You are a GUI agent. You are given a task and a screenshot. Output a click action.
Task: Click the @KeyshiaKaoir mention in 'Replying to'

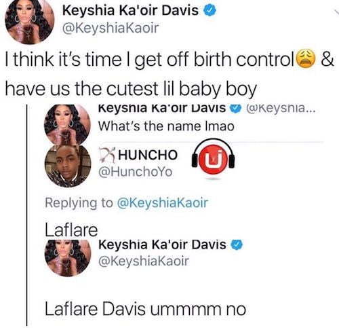[162, 202]
